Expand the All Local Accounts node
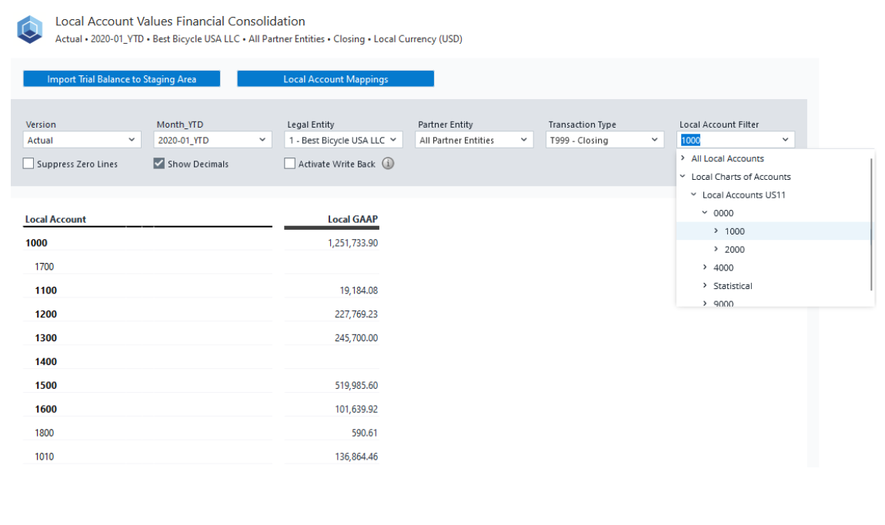 683,158
